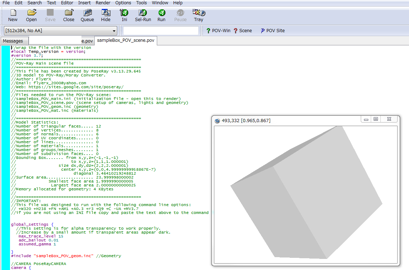Click the '//Surface area' comment line
409x270 pixels.
point(72,177)
